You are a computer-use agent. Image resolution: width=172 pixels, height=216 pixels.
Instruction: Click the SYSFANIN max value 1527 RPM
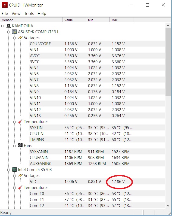[x=121, y=151]
